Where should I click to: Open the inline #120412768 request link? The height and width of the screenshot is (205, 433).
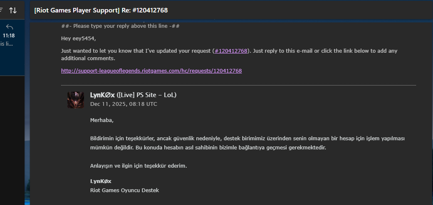pos(231,51)
